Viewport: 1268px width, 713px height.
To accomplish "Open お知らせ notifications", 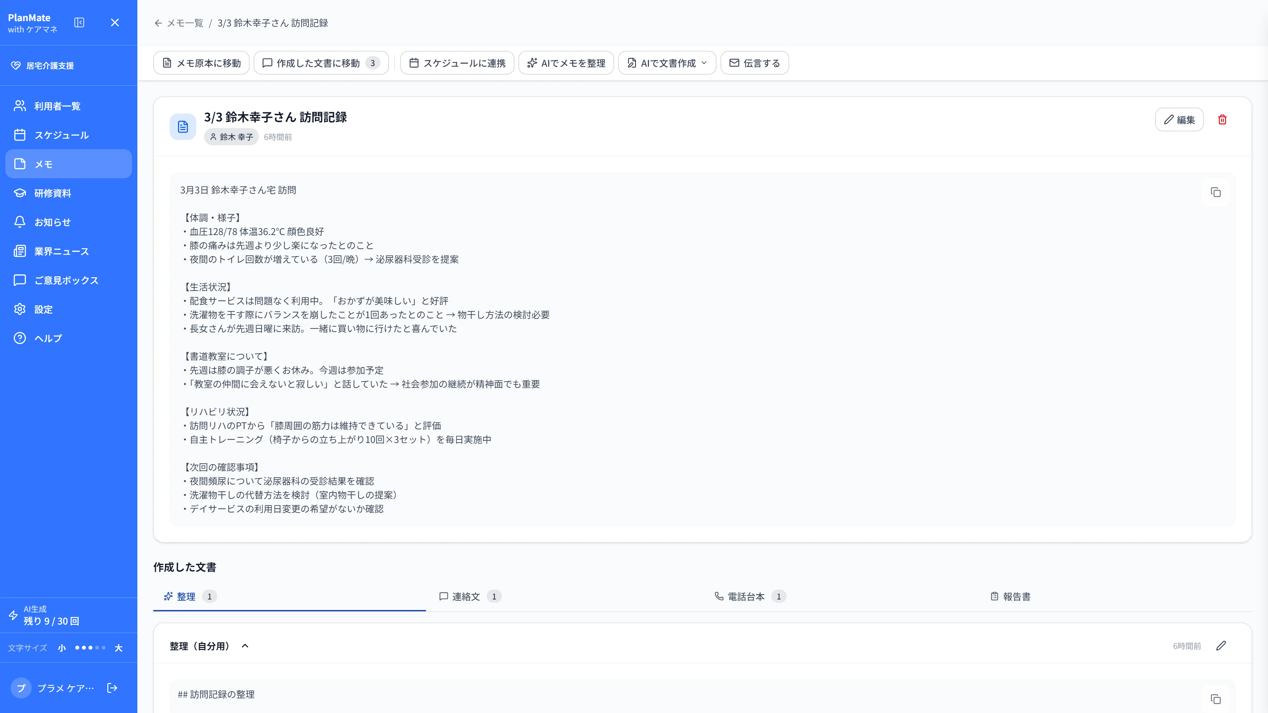I will click(x=68, y=222).
